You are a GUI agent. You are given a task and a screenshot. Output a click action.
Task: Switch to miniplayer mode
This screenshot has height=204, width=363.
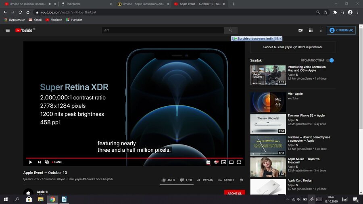(x=223, y=162)
